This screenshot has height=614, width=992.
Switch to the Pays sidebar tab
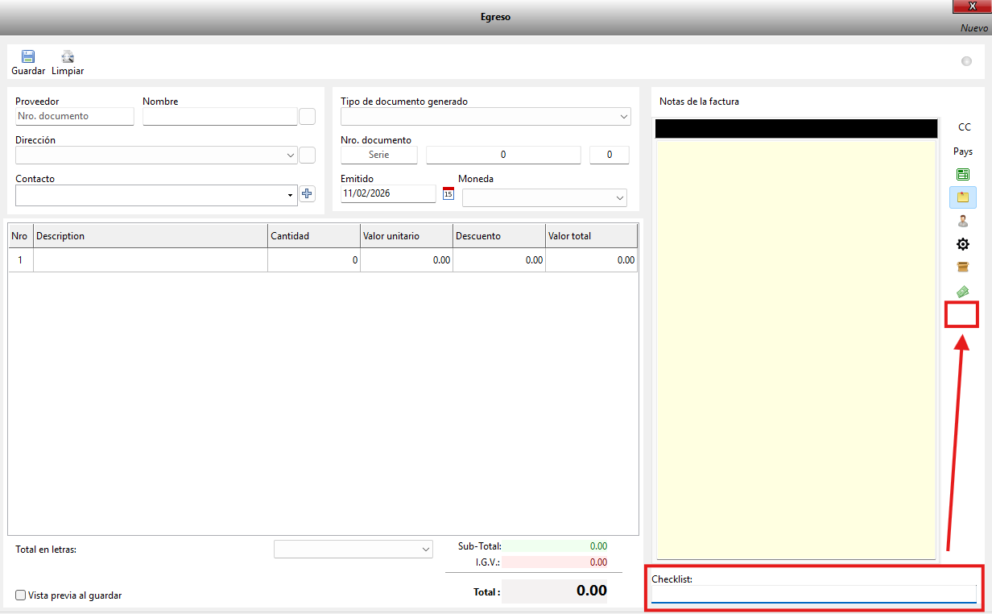pyautogui.click(x=963, y=151)
